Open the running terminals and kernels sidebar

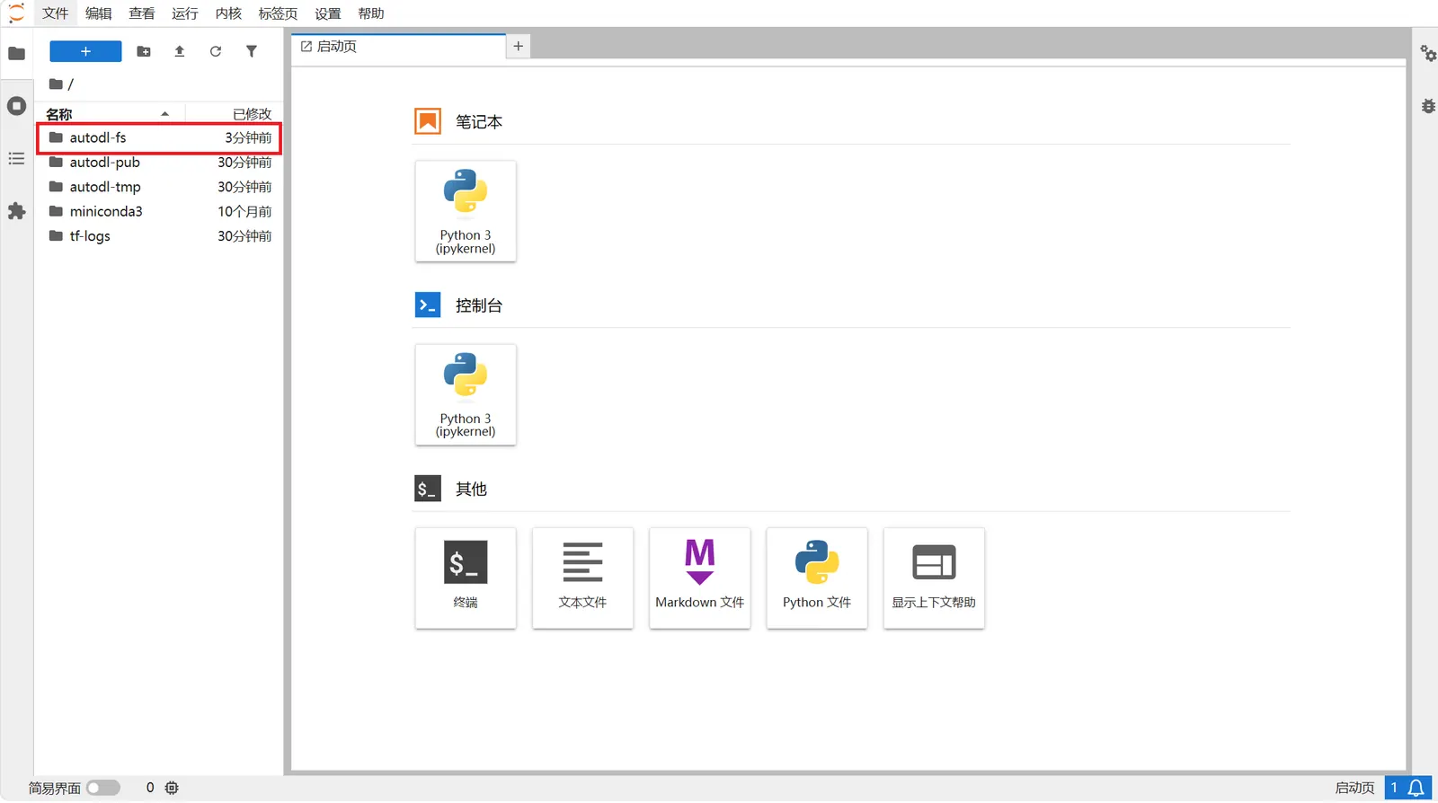tap(16, 106)
